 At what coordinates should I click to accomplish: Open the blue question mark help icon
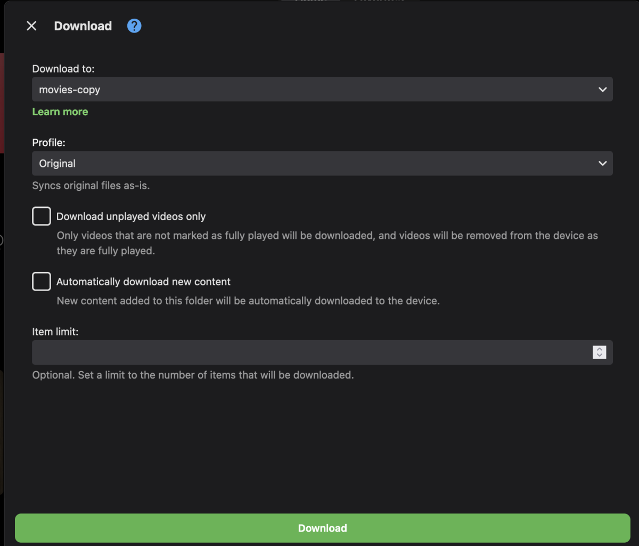[134, 26]
